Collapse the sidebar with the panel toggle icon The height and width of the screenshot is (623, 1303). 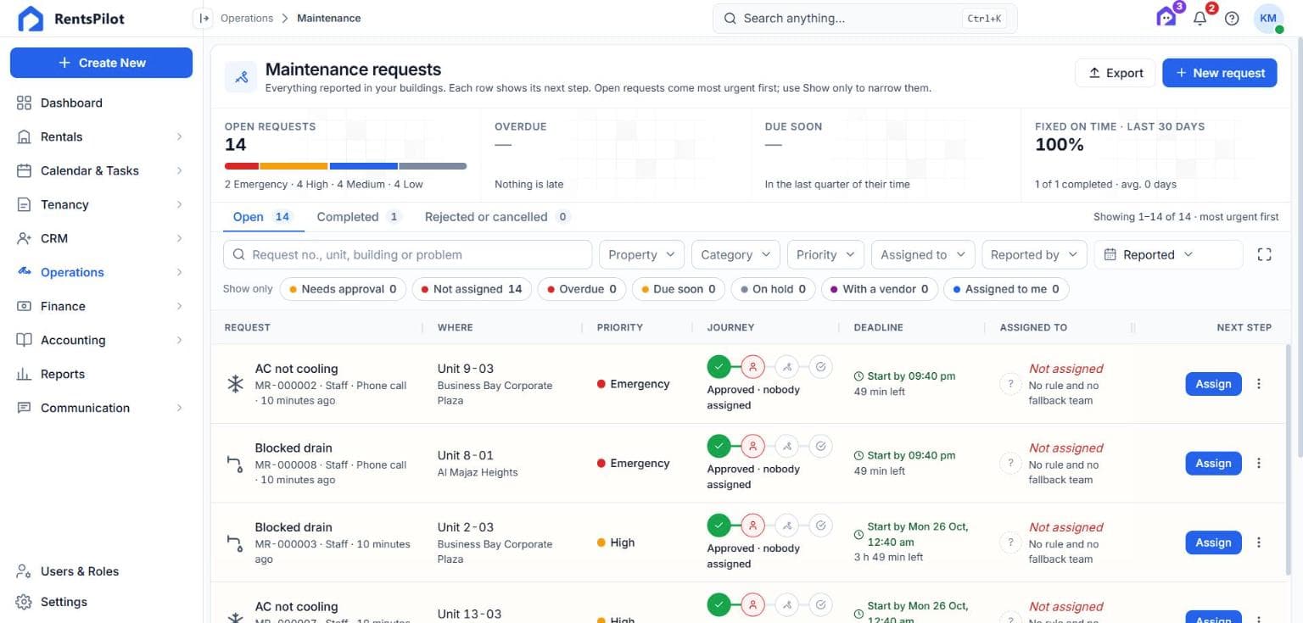(x=204, y=18)
